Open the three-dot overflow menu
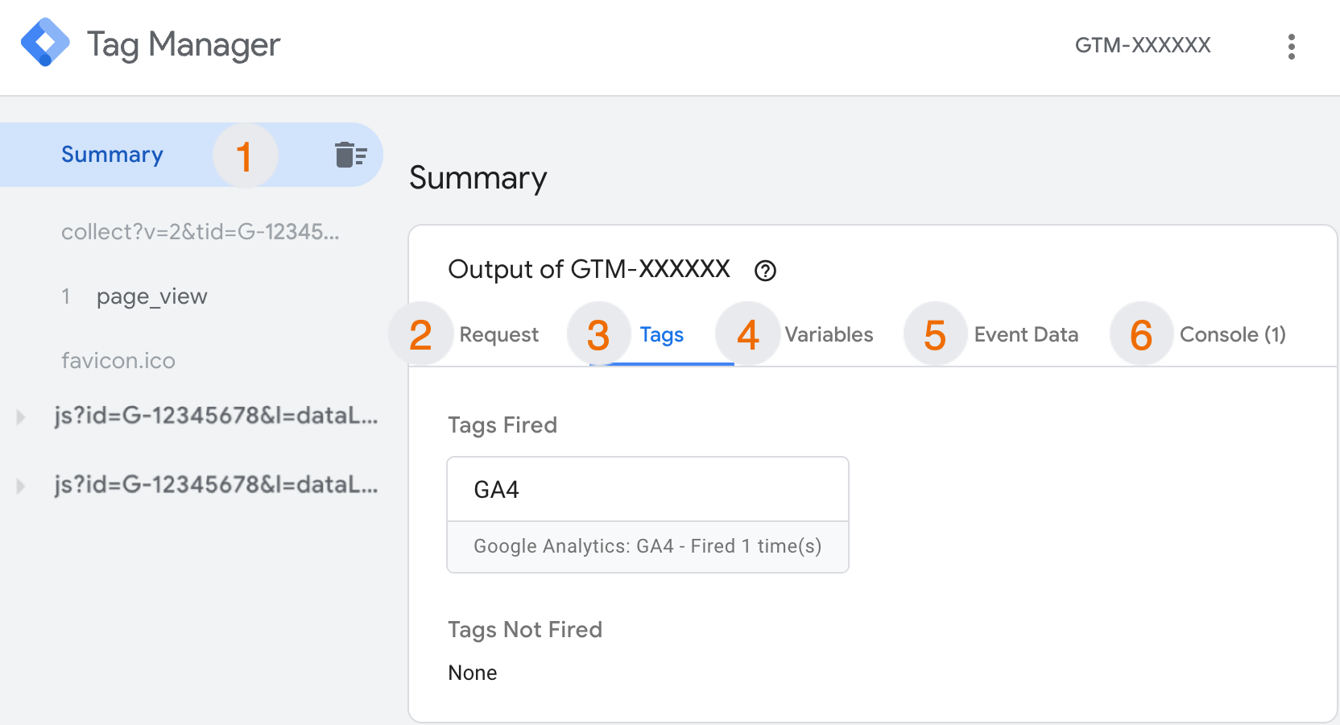The image size is (1340, 725). pyautogui.click(x=1292, y=47)
